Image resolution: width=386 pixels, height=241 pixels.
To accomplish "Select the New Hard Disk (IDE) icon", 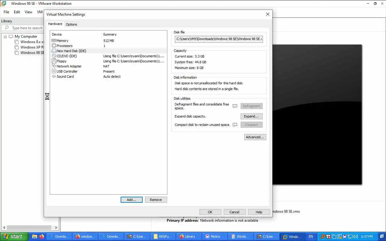I will pos(54,51).
